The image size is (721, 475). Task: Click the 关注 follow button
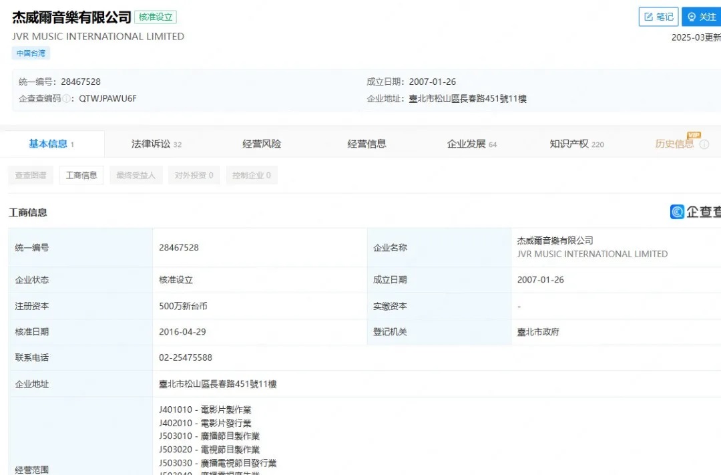pyautogui.click(x=702, y=17)
